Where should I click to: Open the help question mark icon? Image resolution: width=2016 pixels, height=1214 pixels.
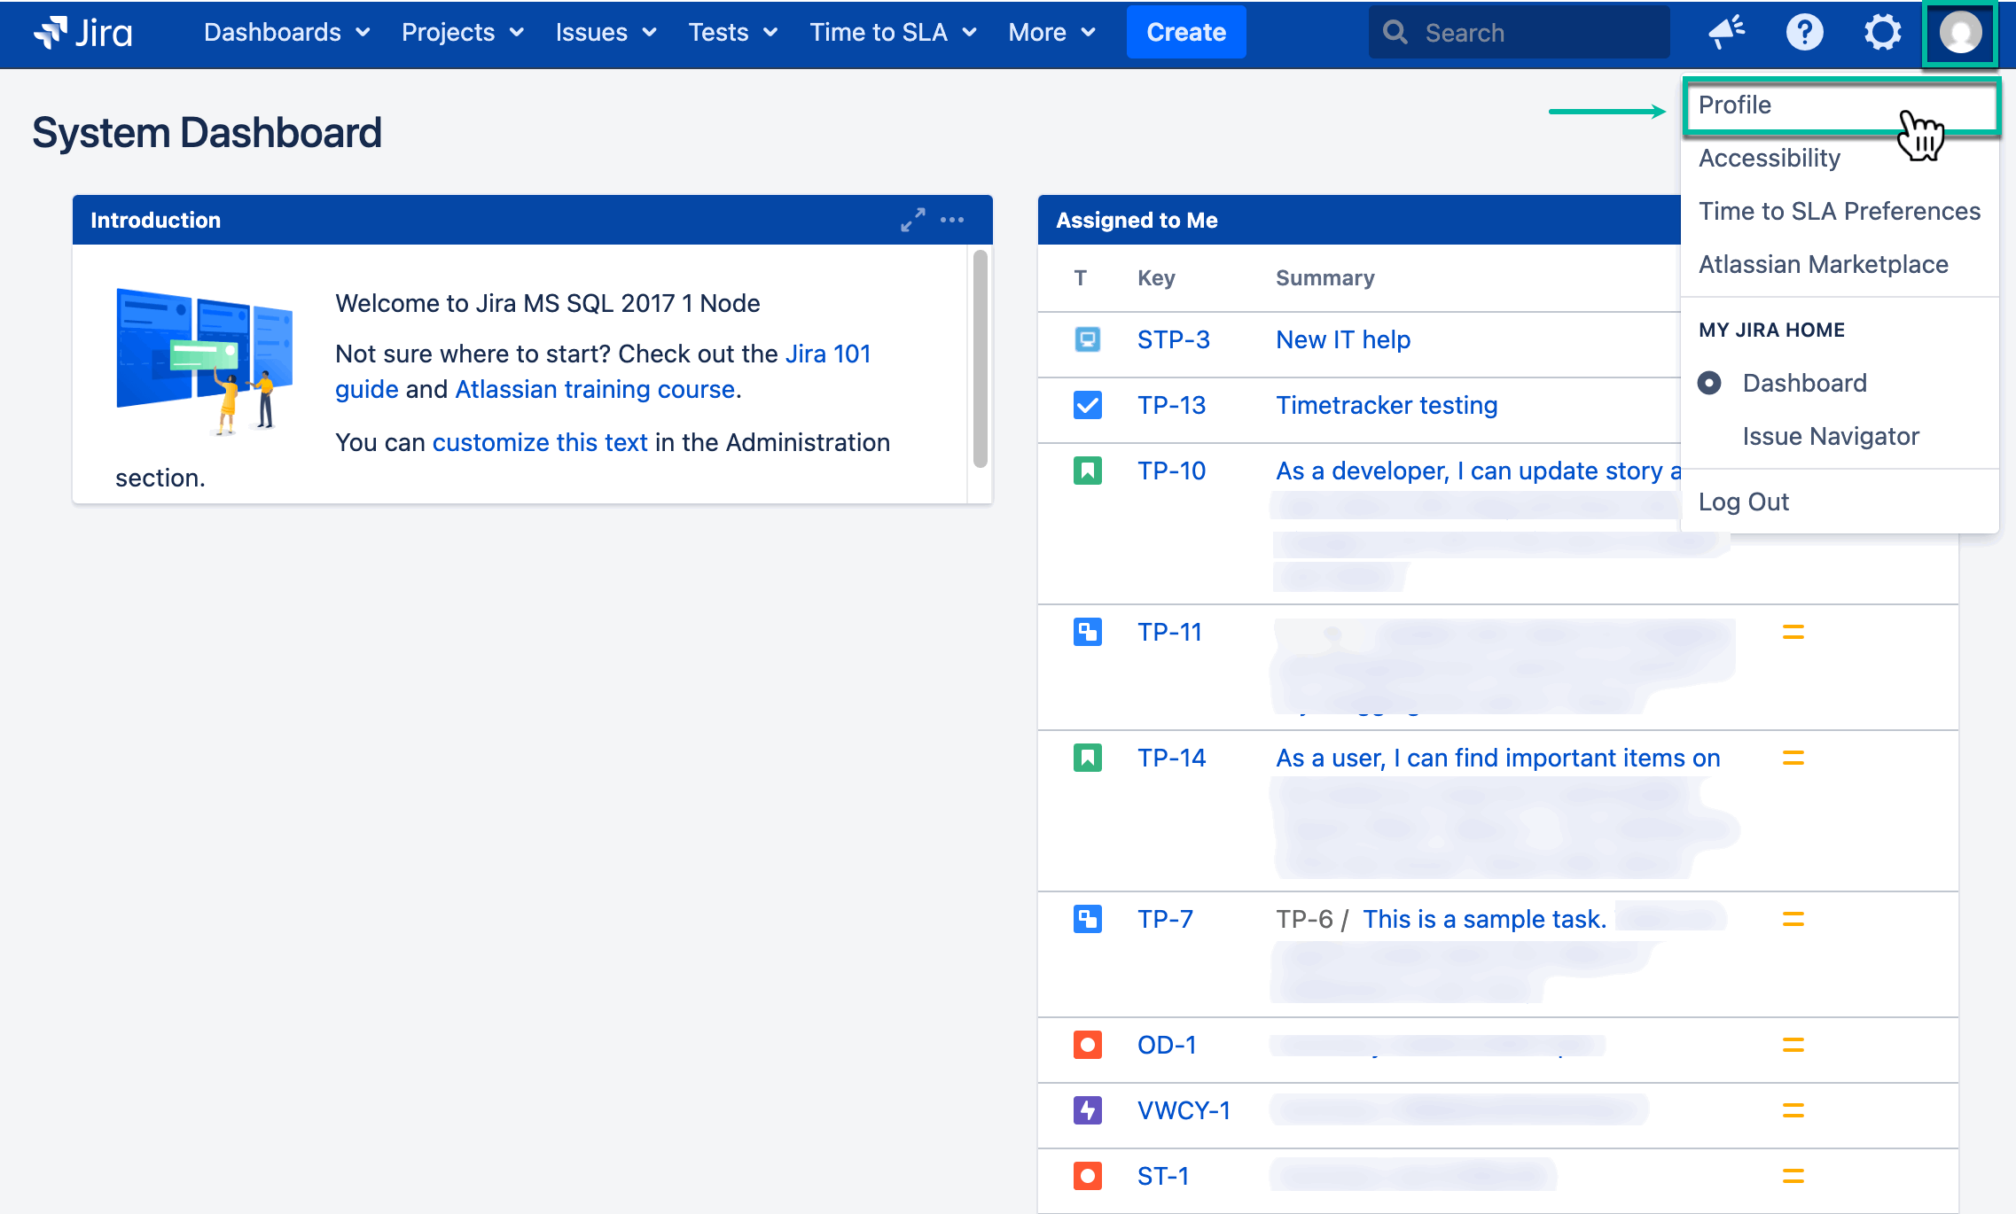click(x=1804, y=33)
